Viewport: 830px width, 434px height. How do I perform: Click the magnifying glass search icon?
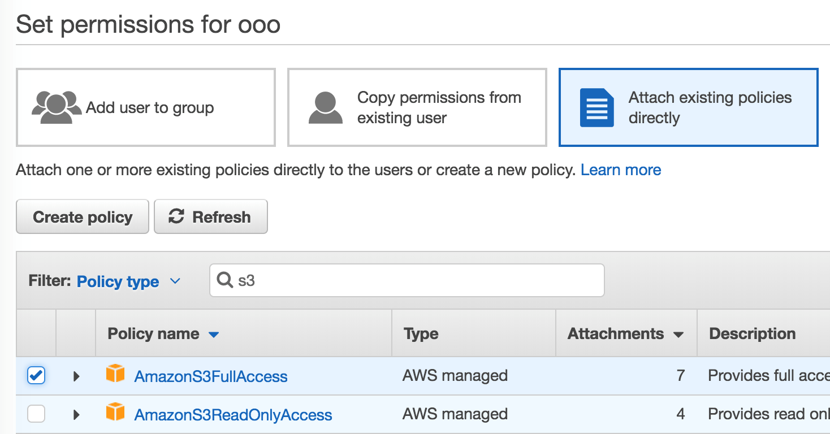[225, 280]
